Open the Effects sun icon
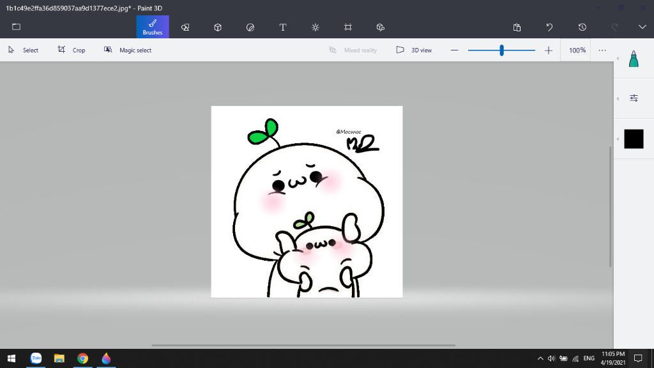This screenshot has height=368, width=654. [x=316, y=27]
